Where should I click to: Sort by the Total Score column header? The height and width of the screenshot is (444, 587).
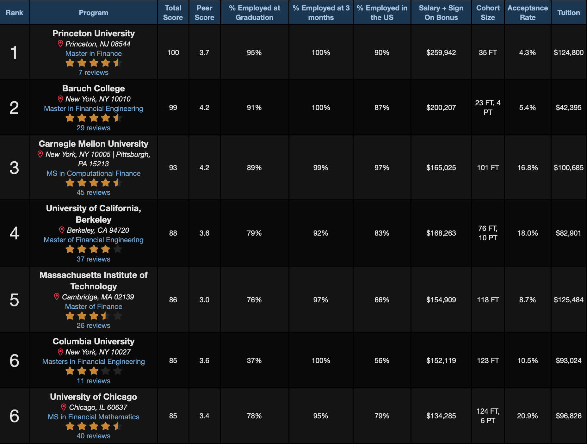pyautogui.click(x=173, y=13)
